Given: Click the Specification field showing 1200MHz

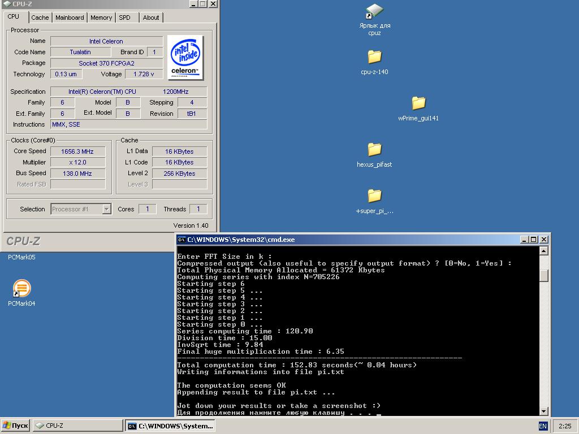Looking at the screenshot, I should [128, 92].
